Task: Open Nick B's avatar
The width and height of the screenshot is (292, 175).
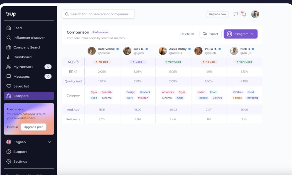Action: point(234,51)
